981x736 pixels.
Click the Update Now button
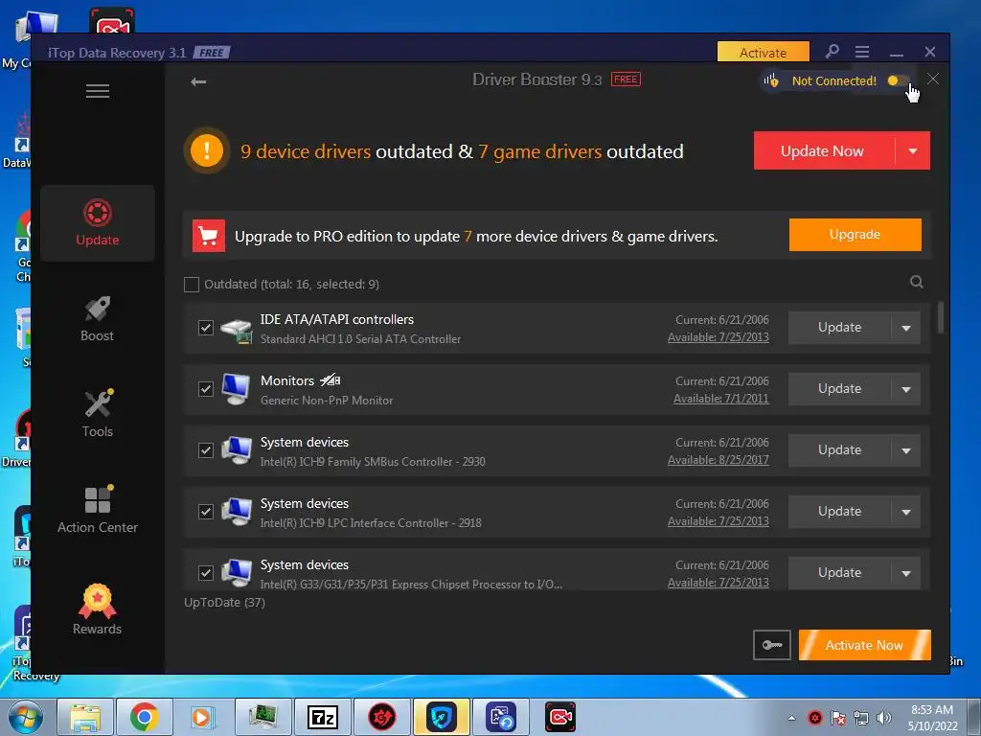pos(823,150)
